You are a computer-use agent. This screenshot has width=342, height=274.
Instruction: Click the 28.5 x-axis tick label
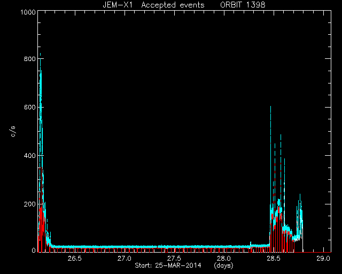click(x=274, y=258)
